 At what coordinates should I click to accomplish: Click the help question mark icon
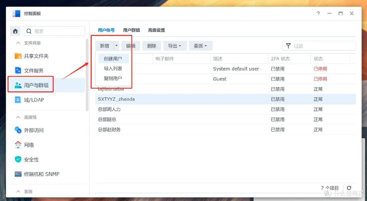tap(318, 13)
